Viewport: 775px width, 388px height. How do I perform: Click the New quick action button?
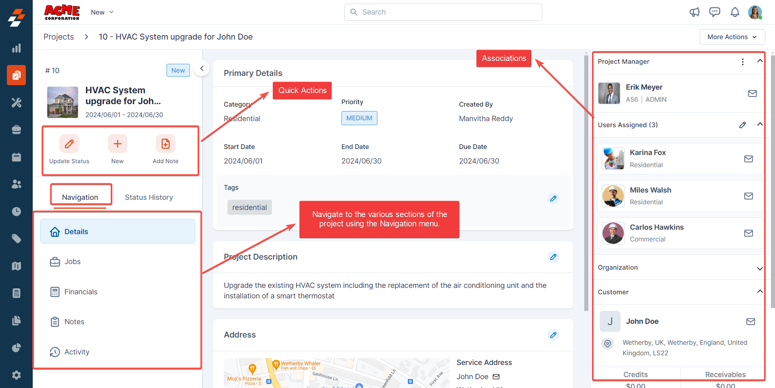(x=117, y=144)
